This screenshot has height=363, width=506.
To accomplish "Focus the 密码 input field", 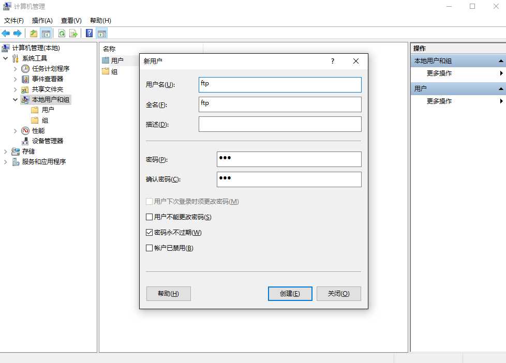I will click(289, 159).
